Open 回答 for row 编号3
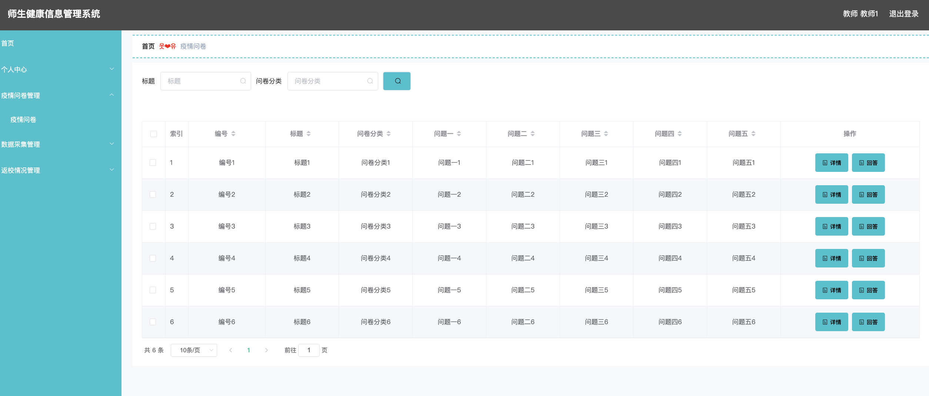 coord(868,226)
